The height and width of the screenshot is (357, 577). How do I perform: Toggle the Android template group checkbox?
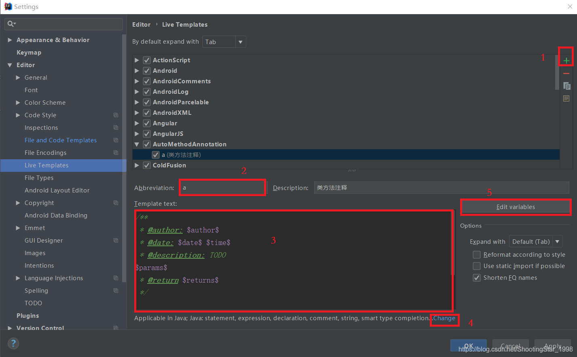click(147, 71)
